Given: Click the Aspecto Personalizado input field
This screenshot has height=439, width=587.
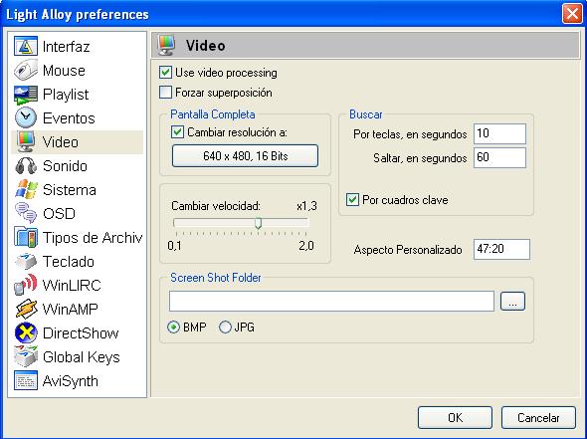Looking at the screenshot, I should [x=501, y=249].
